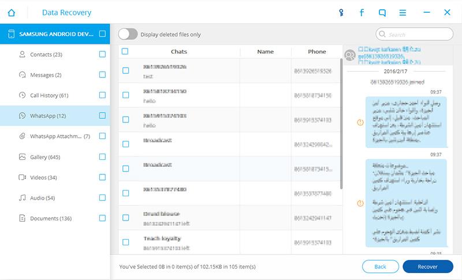Screen dimensions: 462x280
Task: Open the WhatsApp Attachments category
Action: [x=57, y=136]
